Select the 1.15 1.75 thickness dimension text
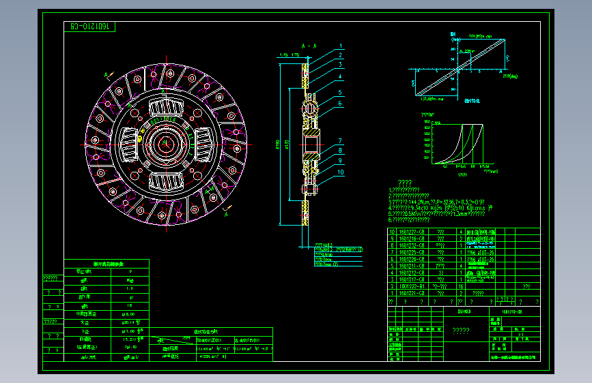This screenshot has height=383, width=592. (290, 55)
